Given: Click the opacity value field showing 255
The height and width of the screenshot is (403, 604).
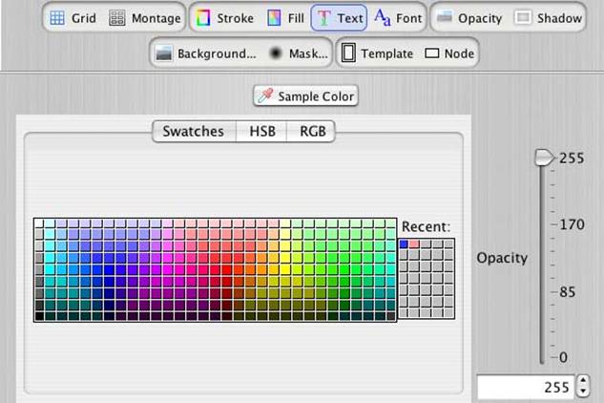Looking at the screenshot, I should tap(526, 387).
